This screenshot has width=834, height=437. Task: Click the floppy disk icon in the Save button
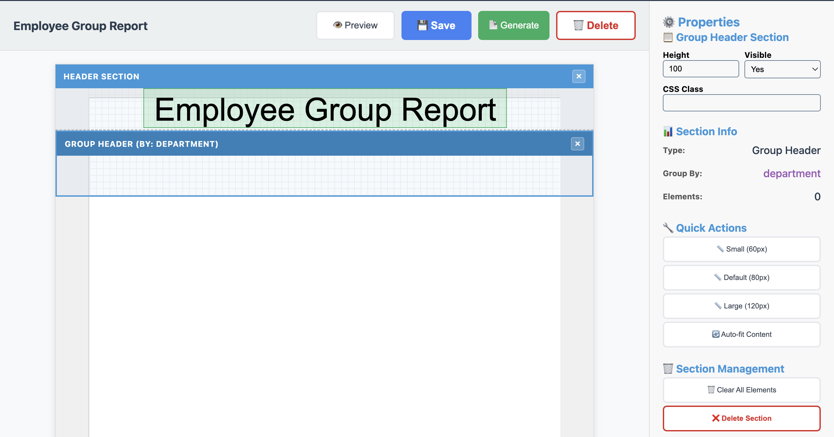point(422,25)
